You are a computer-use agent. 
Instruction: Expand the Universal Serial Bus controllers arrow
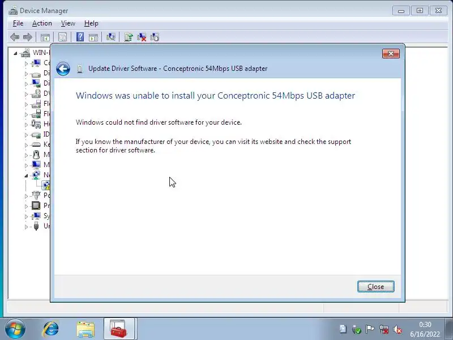pyautogui.click(x=26, y=227)
